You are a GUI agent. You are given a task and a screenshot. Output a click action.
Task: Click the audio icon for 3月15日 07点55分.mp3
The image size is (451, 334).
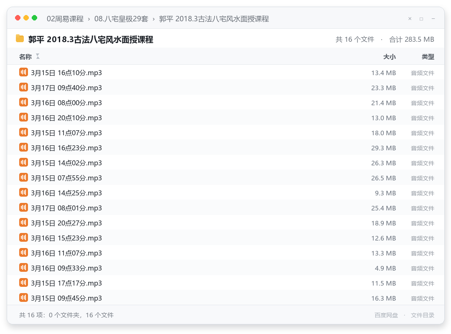pos(23,177)
